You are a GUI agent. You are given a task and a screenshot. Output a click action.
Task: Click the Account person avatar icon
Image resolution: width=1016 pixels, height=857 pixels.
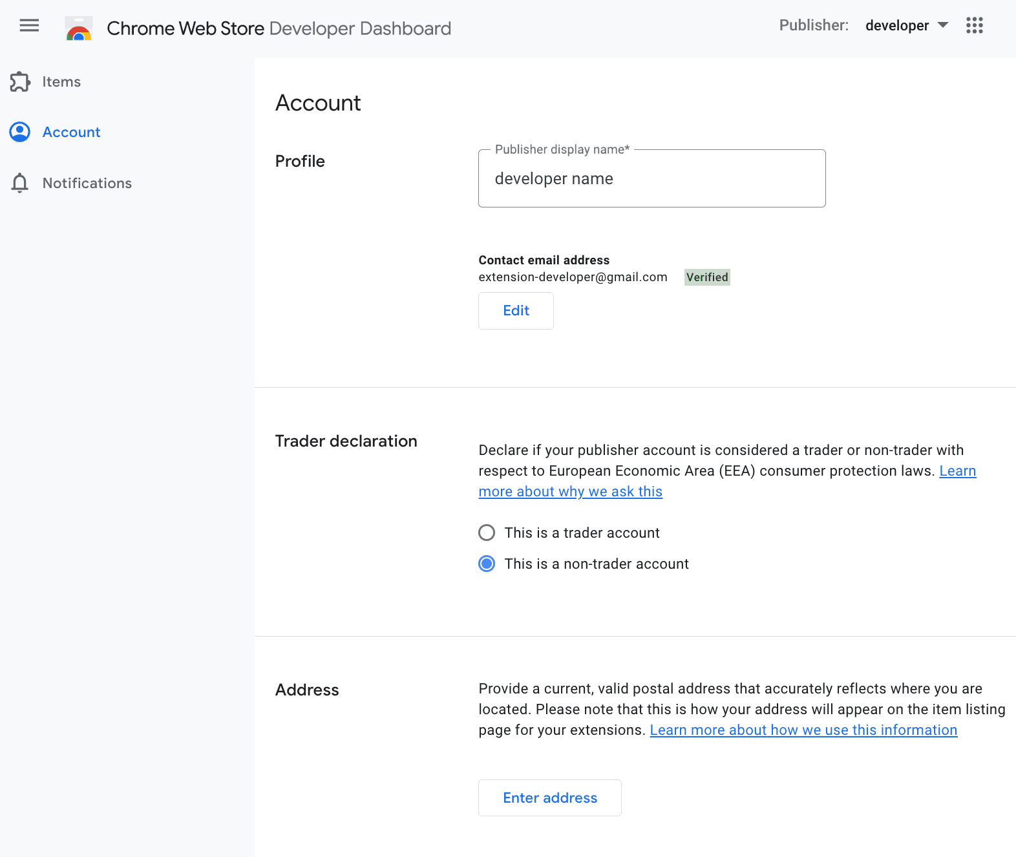point(20,132)
